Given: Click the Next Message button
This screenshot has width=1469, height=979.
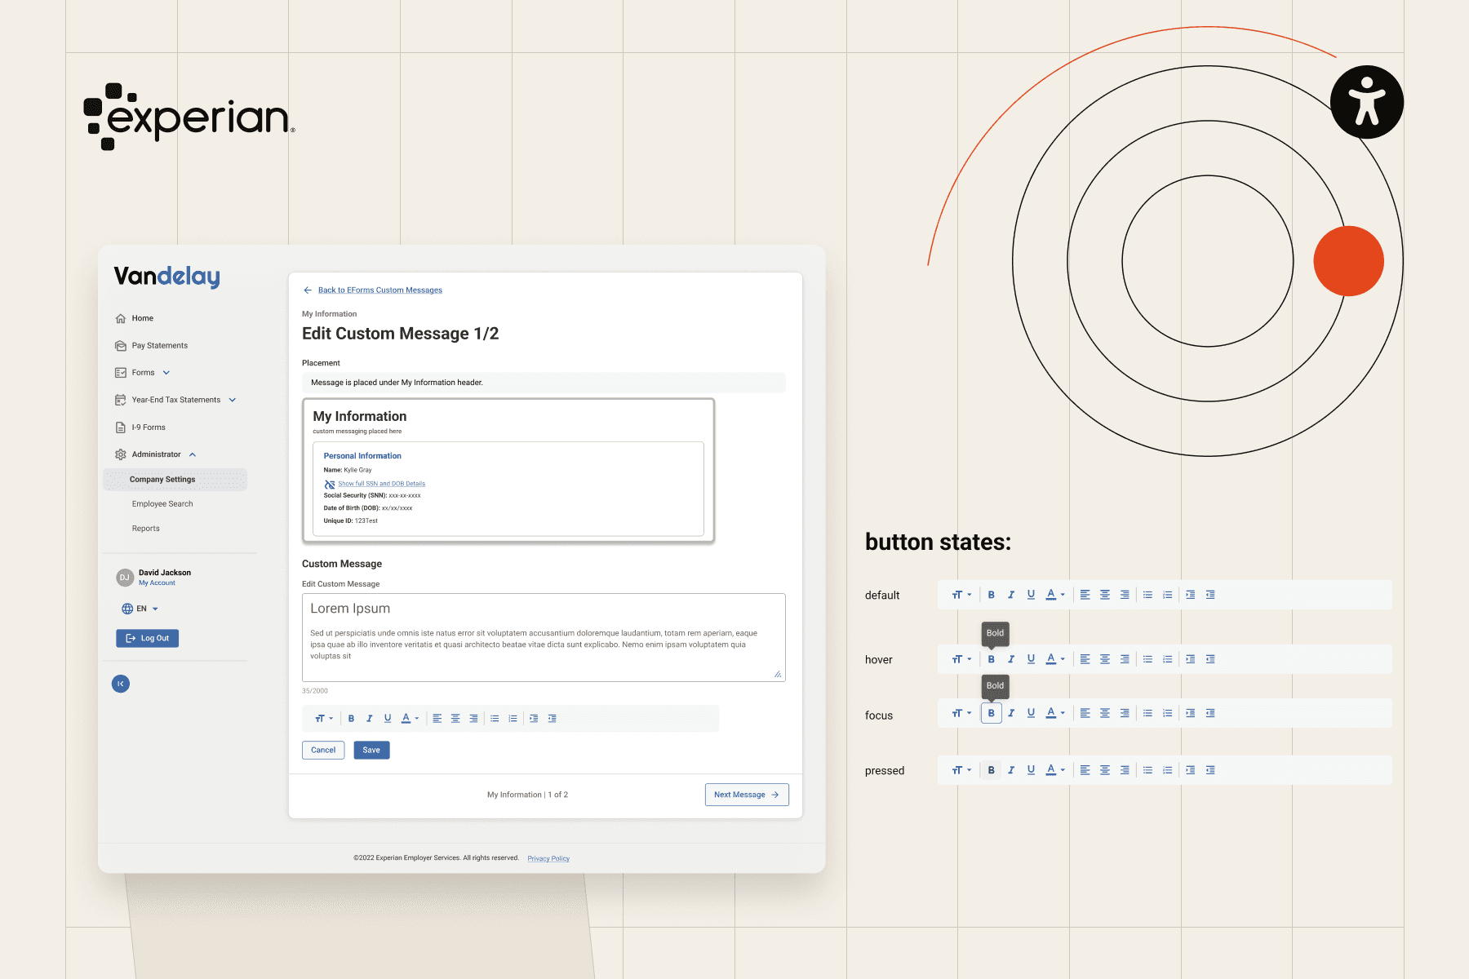Looking at the screenshot, I should pos(747,795).
